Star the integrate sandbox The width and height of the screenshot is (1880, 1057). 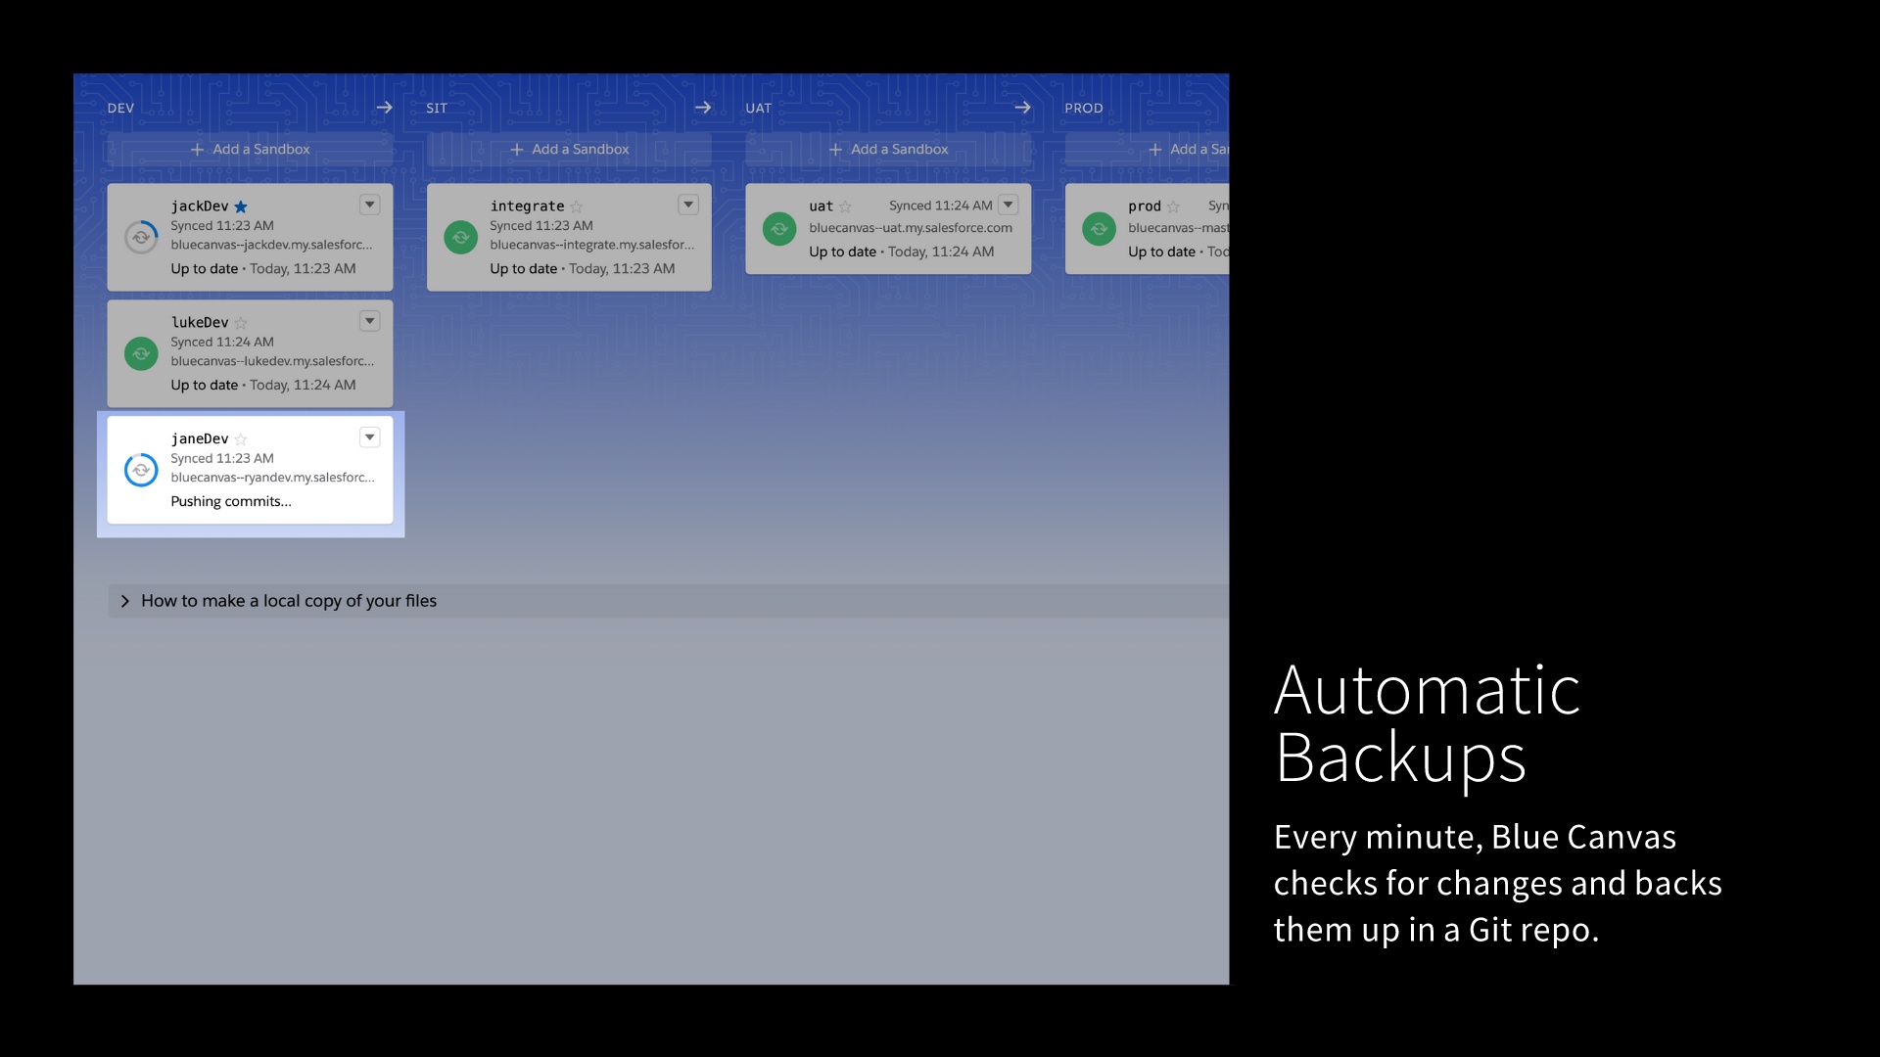[x=577, y=207]
